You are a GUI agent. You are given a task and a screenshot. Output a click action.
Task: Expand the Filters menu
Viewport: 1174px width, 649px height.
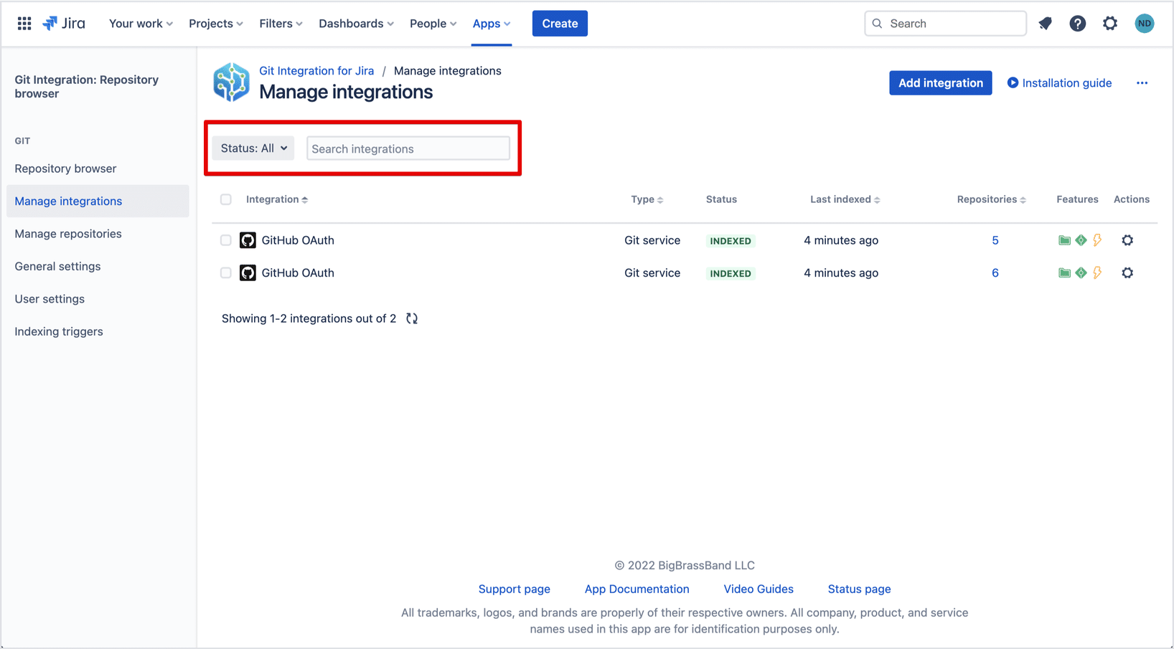click(281, 24)
